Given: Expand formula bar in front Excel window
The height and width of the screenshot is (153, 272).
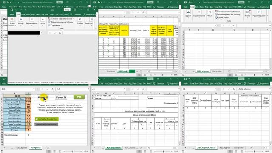Looking at the screenshot, I should pos(96,33).
